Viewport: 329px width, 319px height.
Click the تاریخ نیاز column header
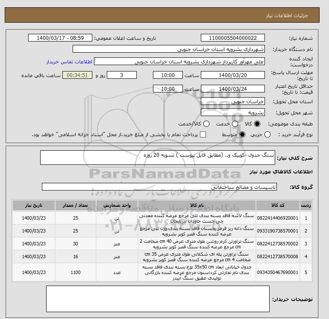(34, 206)
